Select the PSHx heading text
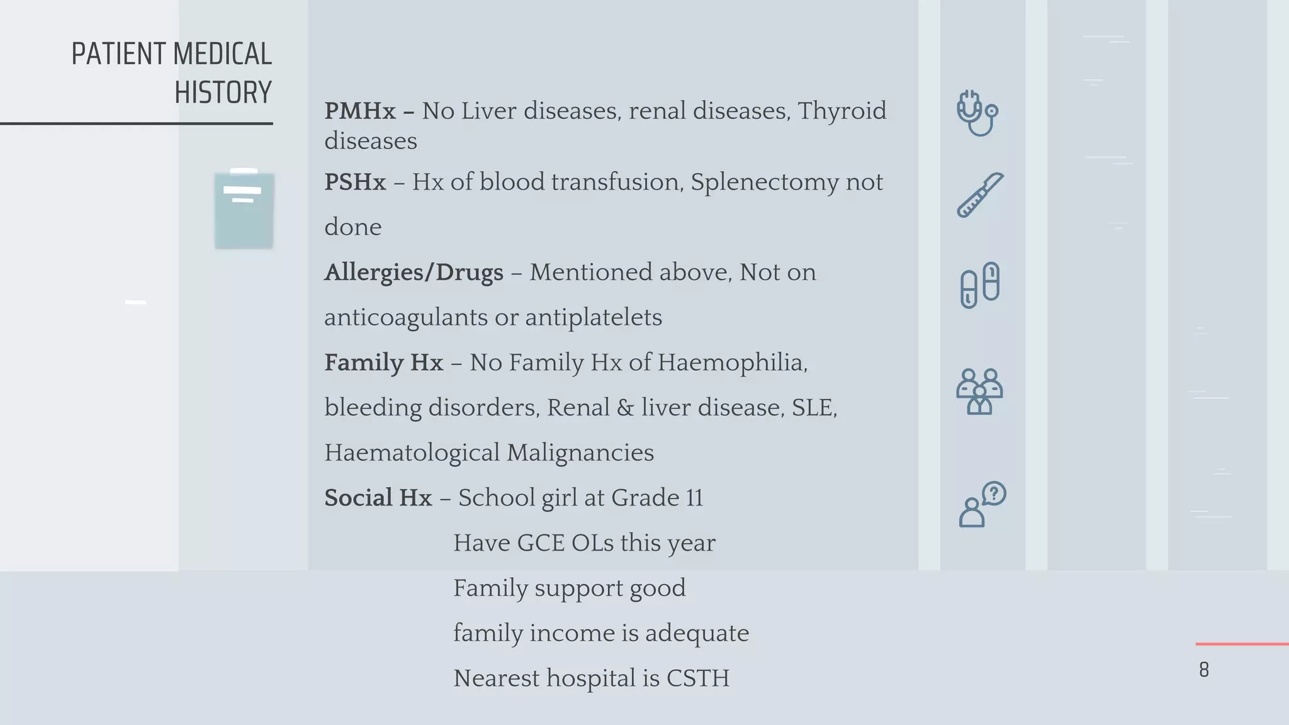Screen dimensions: 1289x725 [355, 182]
